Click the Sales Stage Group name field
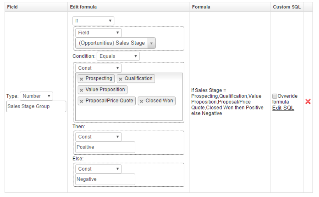Viewport: 319px width, 197px height. [x=36, y=106]
